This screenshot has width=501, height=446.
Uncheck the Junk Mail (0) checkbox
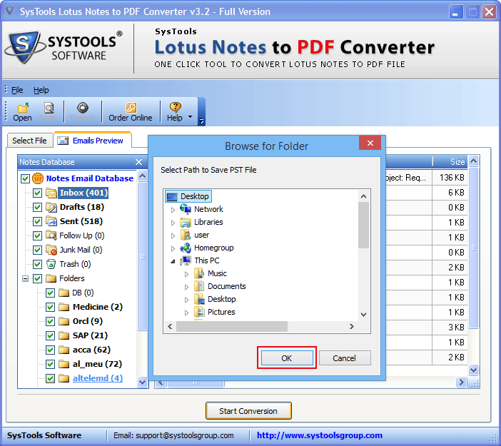tap(37, 250)
